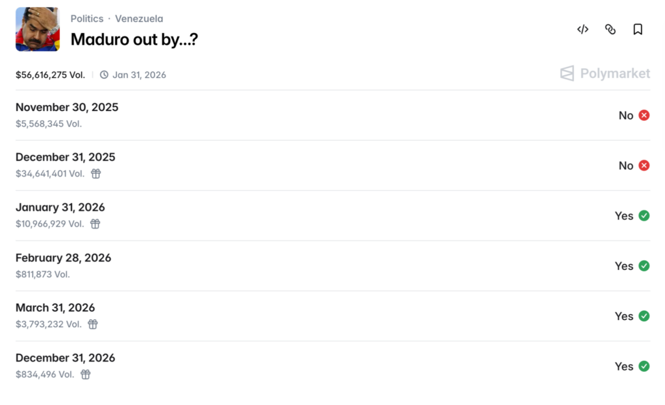Open the Maduro market thumbnail image

point(38,29)
